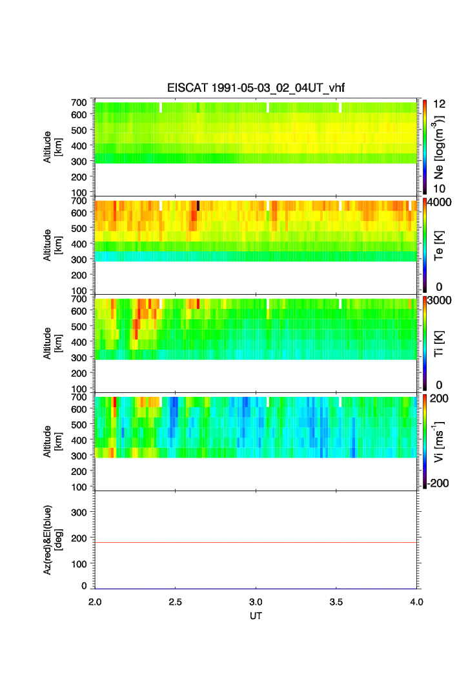Screen dimensions: 457x687
Task: Click the Ti ion temperature color bar
Action: (425, 343)
